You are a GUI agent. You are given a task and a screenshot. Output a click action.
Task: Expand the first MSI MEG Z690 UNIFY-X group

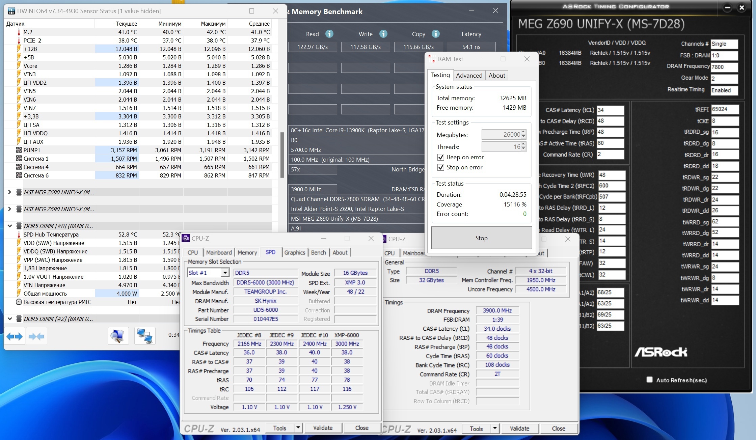click(9, 192)
